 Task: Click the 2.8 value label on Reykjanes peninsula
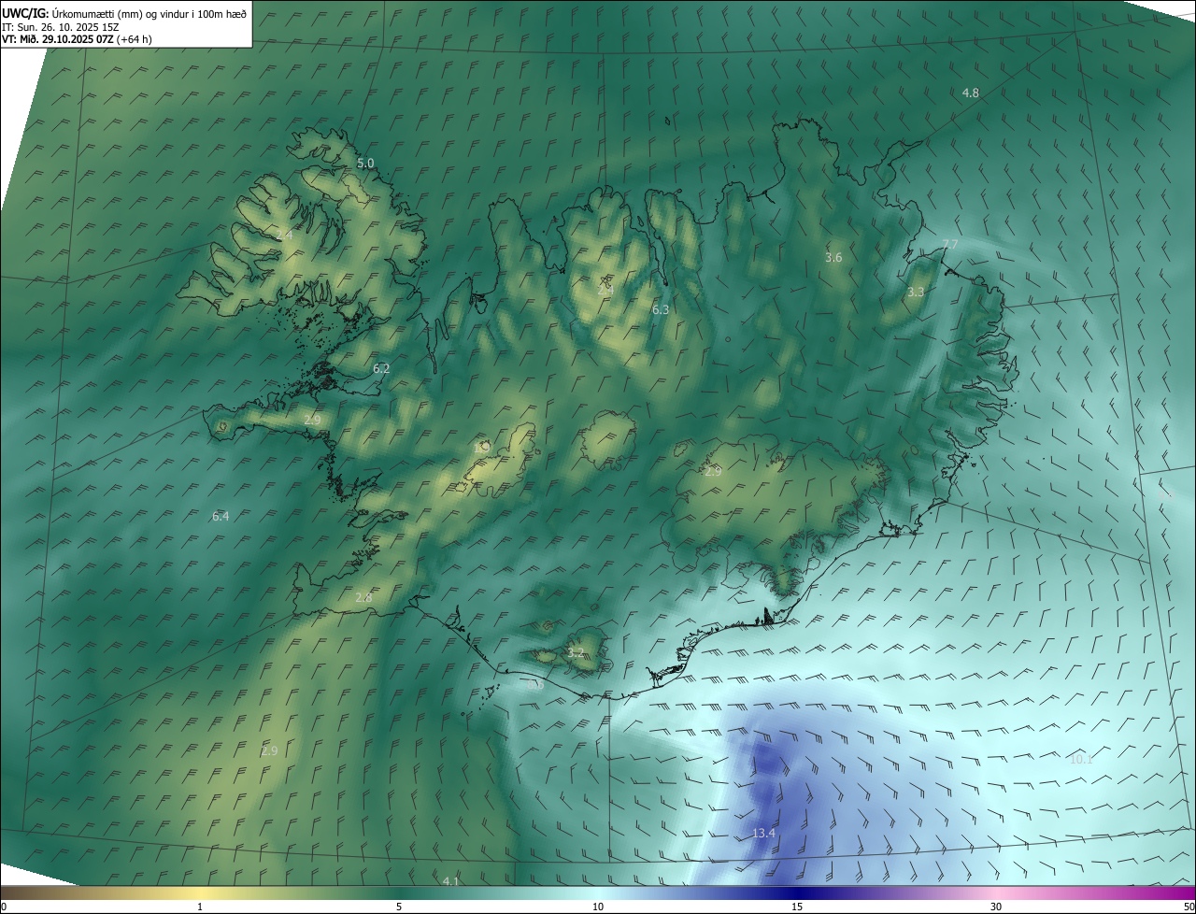(x=364, y=598)
